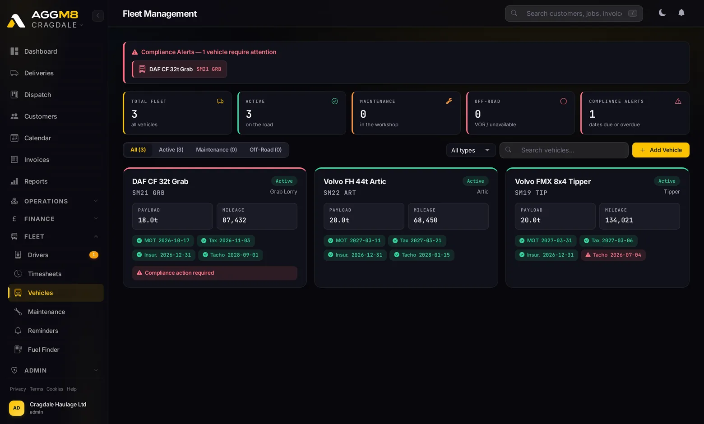Click the Reminders bell icon in sidebar

pyautogui.click(x=18, y=331)
